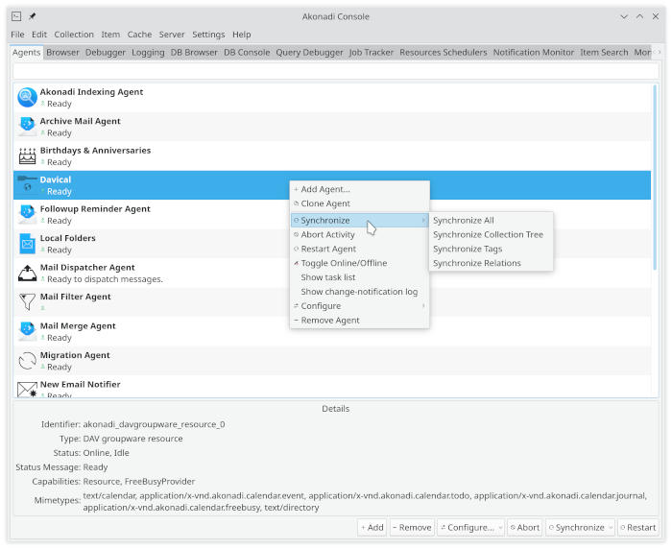Click the New Email Notifier envelope icon
Screen dimensions: 672x549
(x=27, y=389)
